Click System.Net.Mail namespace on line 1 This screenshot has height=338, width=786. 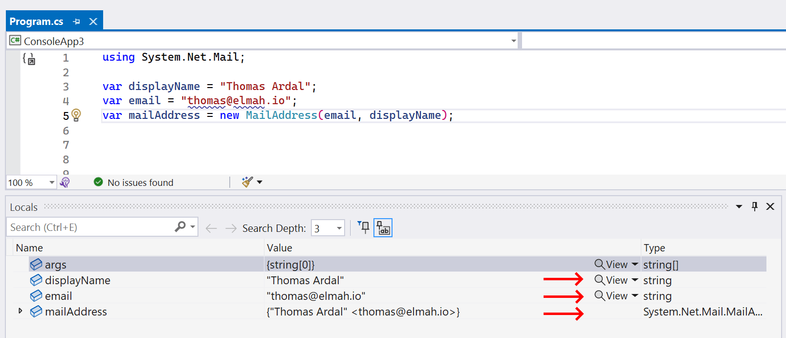tap(190, 57)
